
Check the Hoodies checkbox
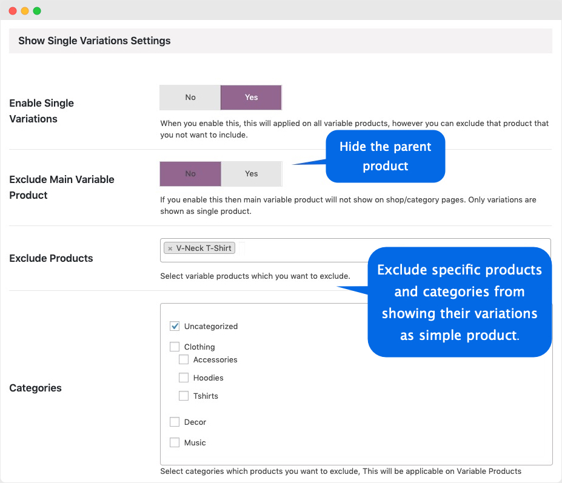(x=183, y=377)
